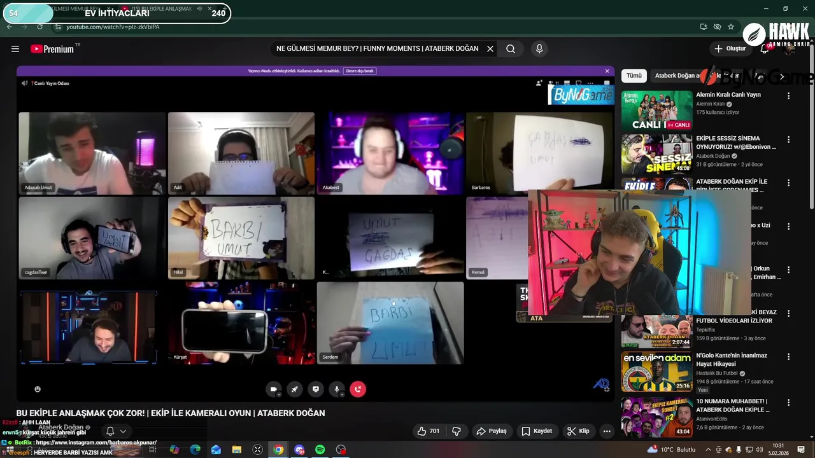This screenshot has height=458, width=815.
Task: Open the Windows notification center icon
Action: 802,450
